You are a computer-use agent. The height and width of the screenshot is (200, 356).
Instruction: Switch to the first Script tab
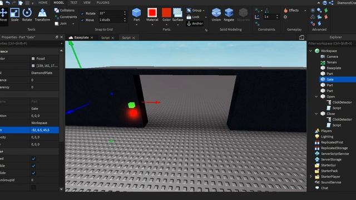[x=105, y=38]
